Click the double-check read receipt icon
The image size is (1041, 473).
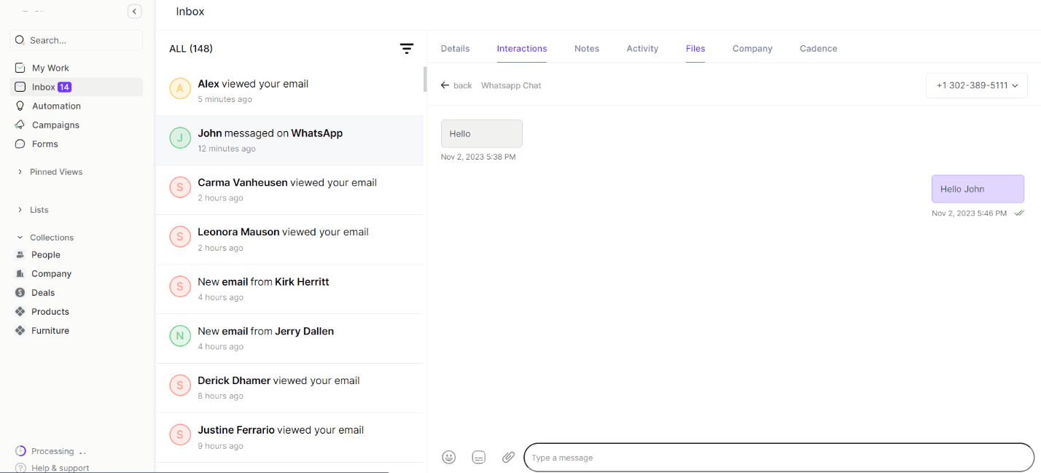coord(1019,214)
